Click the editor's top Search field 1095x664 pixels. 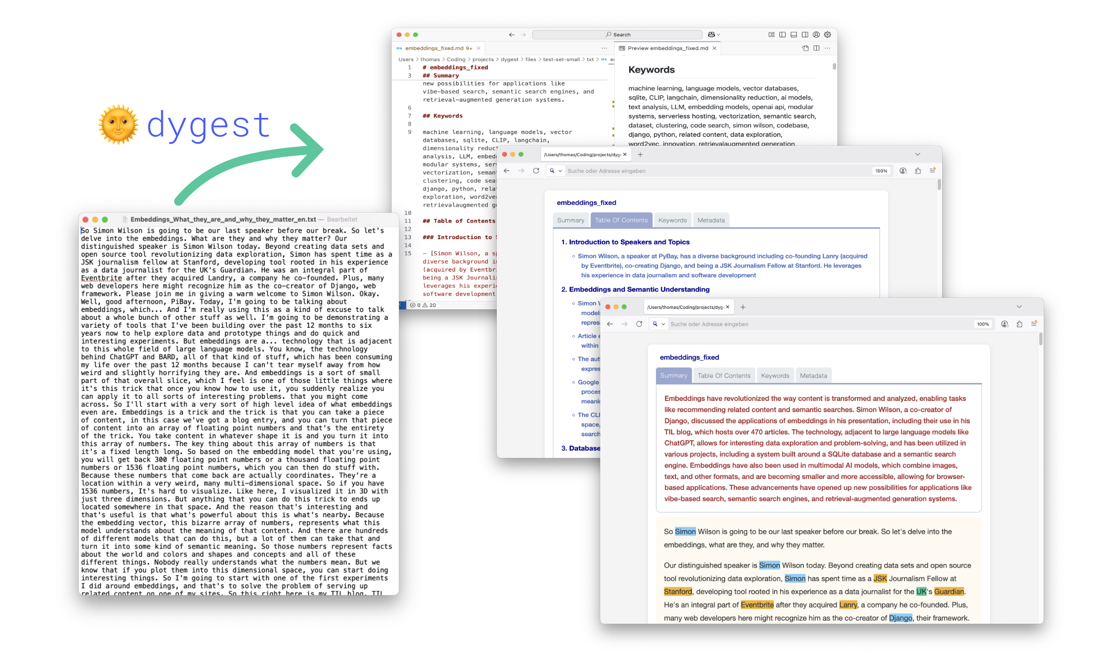click(617, 34)
